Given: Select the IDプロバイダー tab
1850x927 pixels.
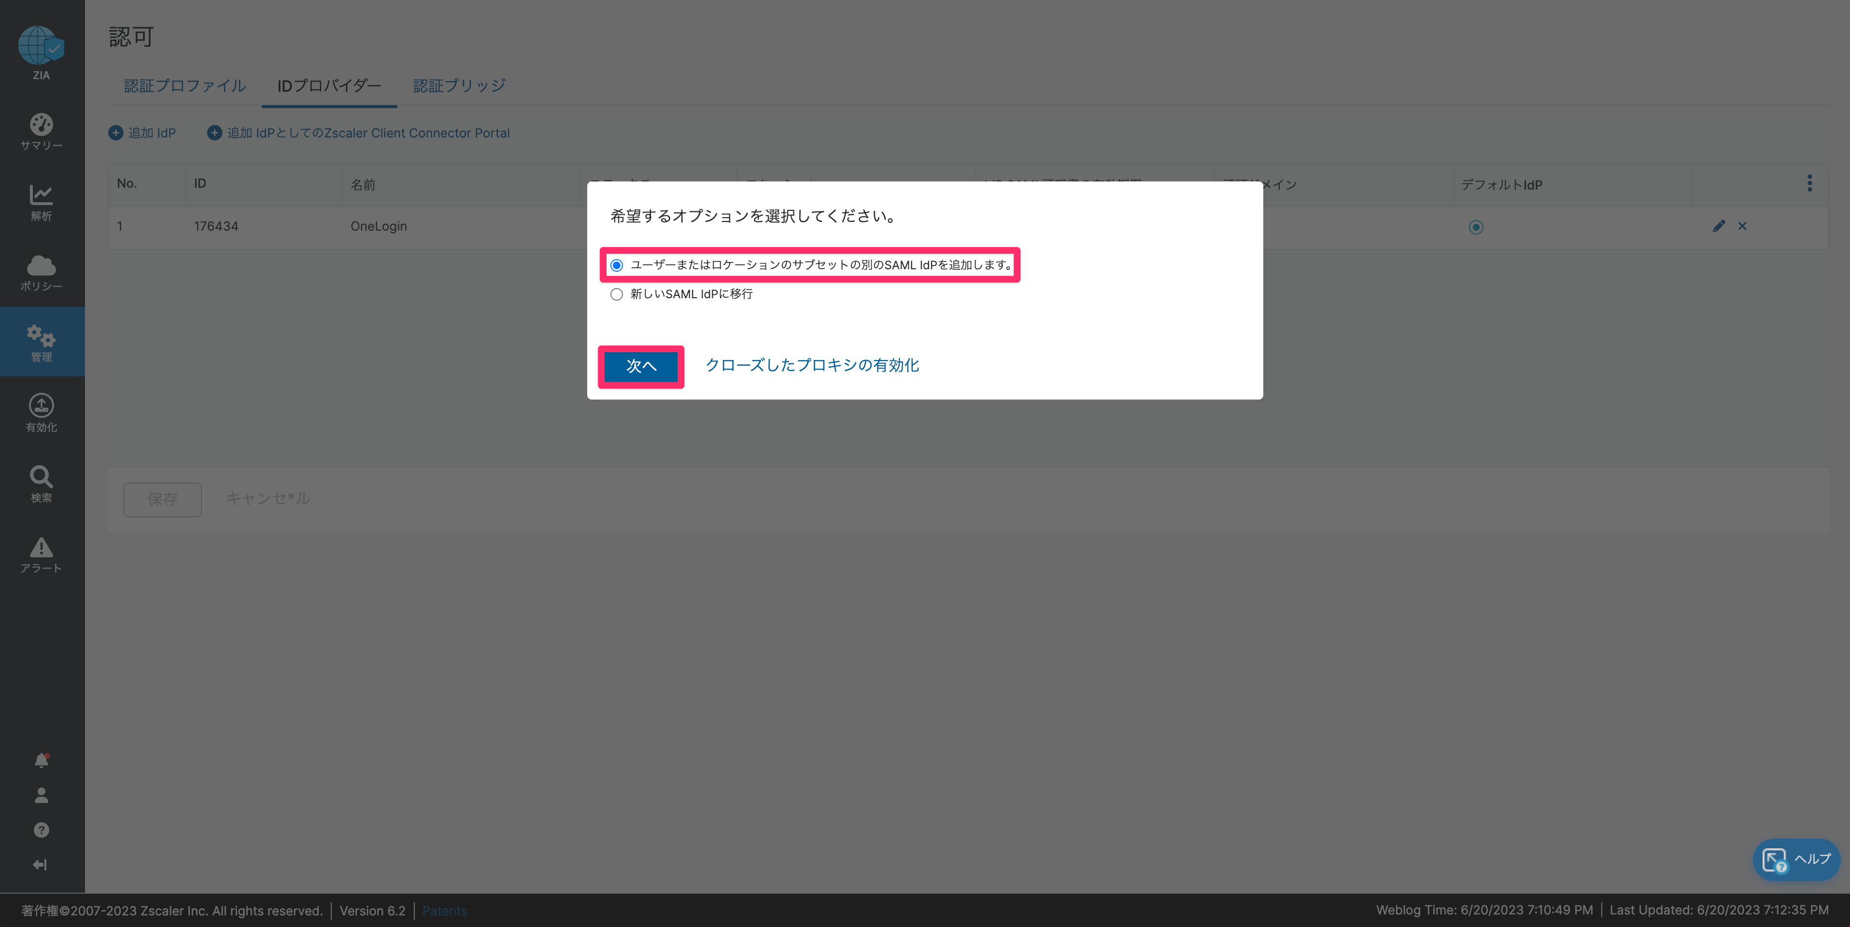Looking at the screenshot, I should [x=329, y=86].
